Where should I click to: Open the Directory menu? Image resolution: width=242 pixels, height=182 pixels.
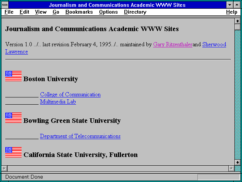135,12
